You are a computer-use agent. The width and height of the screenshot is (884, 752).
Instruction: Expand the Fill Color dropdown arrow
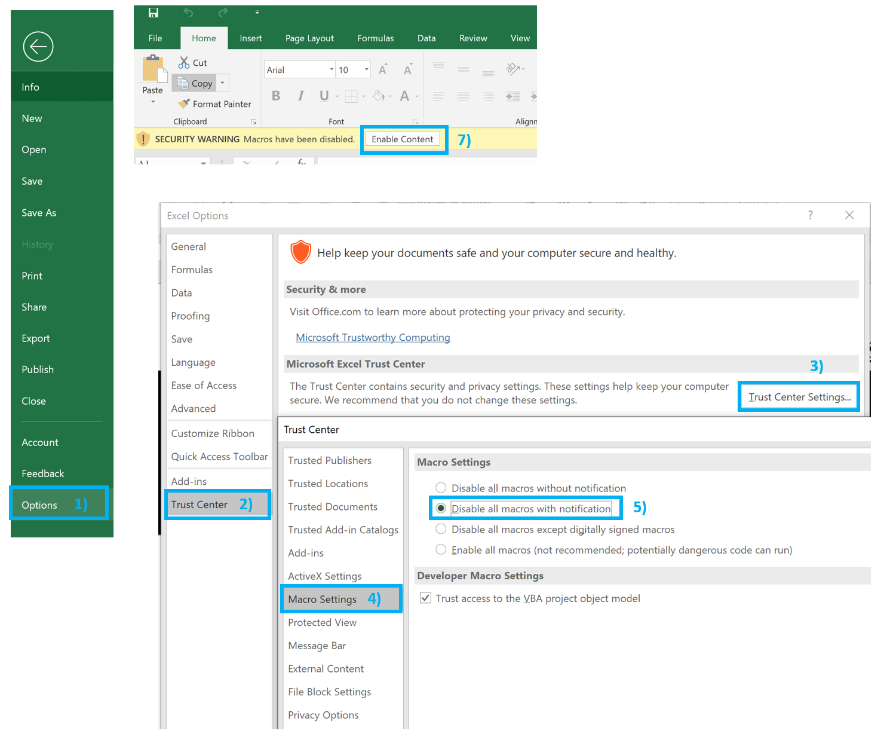coord(390,96)
